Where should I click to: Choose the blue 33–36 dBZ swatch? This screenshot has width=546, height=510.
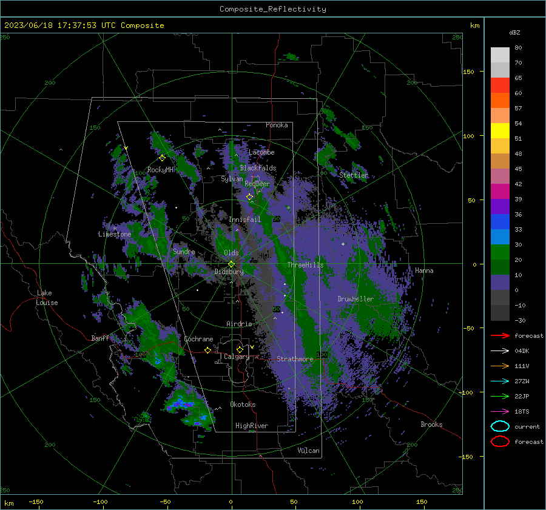(500, 222)
